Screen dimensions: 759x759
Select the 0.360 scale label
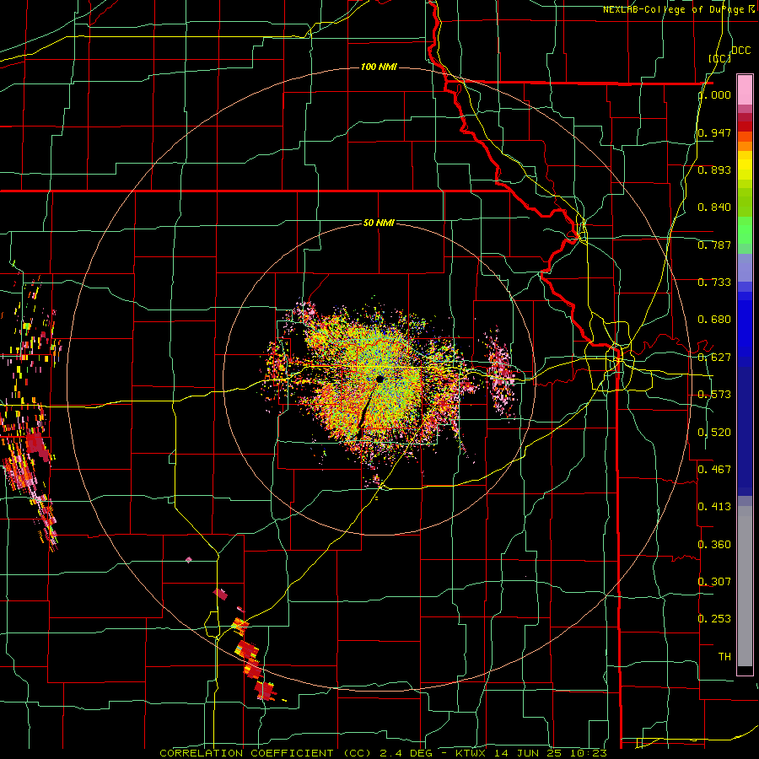coord(714,545)
